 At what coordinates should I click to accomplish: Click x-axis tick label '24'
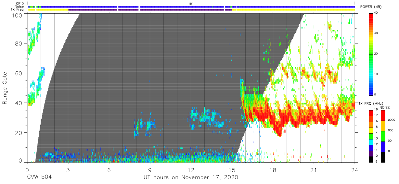click(x=354, y=171)
